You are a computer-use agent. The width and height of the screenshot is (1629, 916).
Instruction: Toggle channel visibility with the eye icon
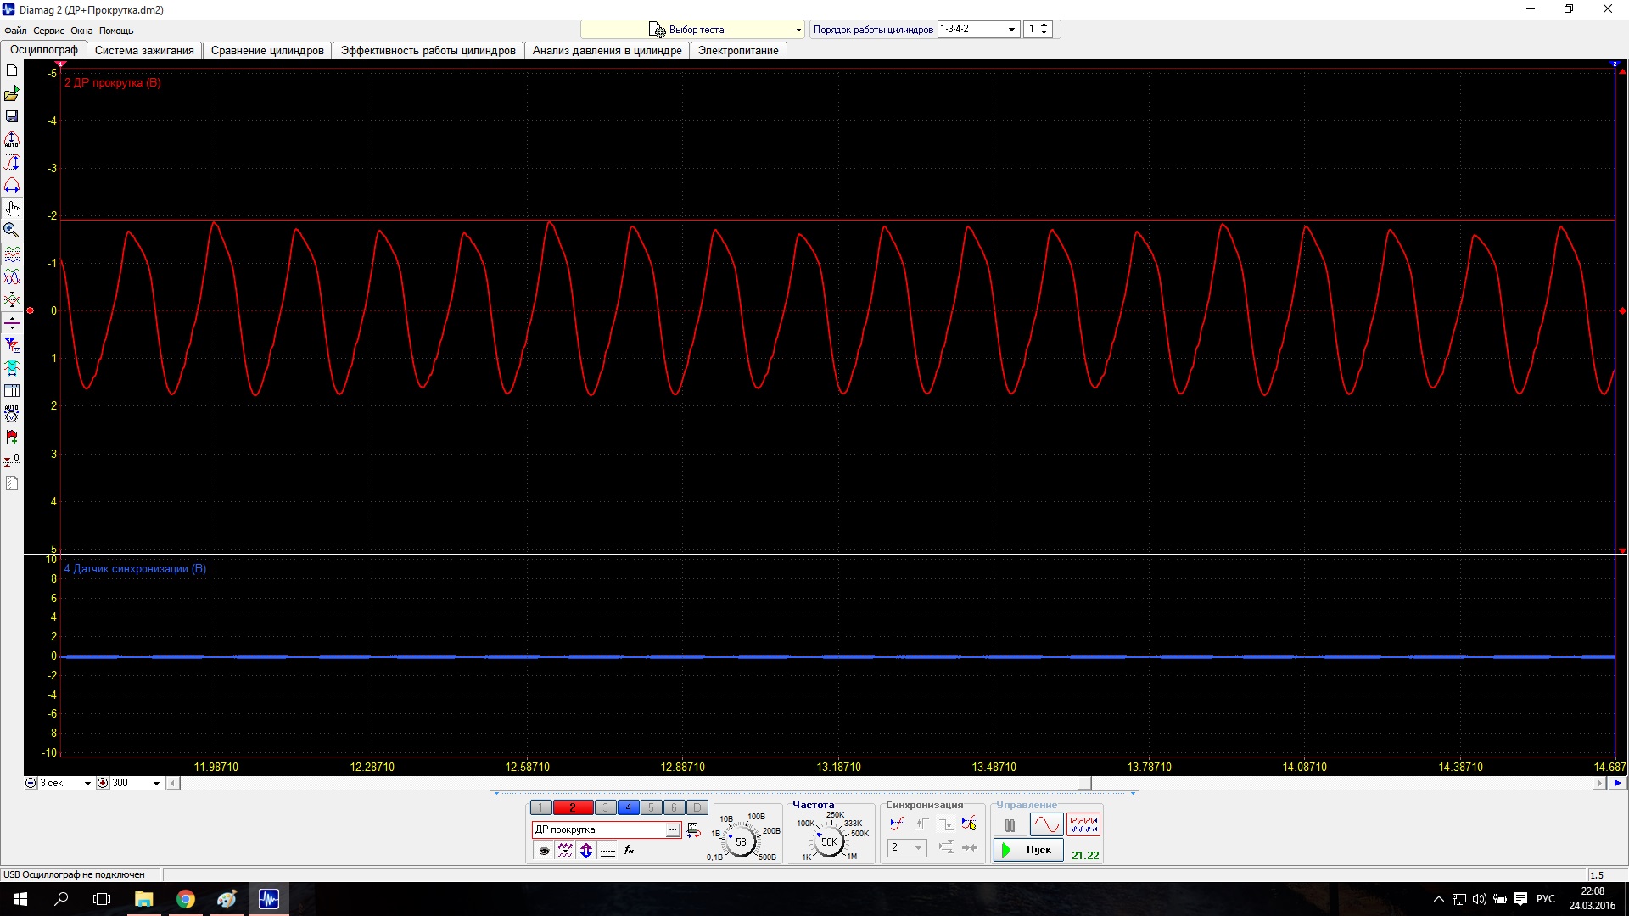point(544,851)
